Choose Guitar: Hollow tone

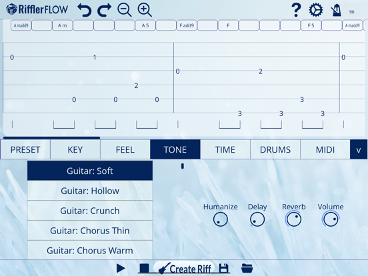click(x=90, y=191)
